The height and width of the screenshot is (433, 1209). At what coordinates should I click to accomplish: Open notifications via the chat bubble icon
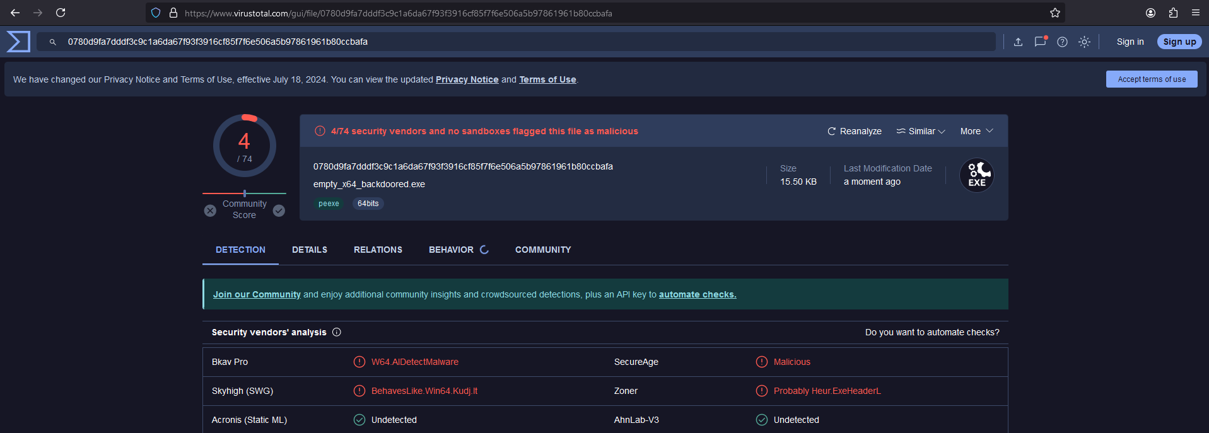click(1041, 42)
